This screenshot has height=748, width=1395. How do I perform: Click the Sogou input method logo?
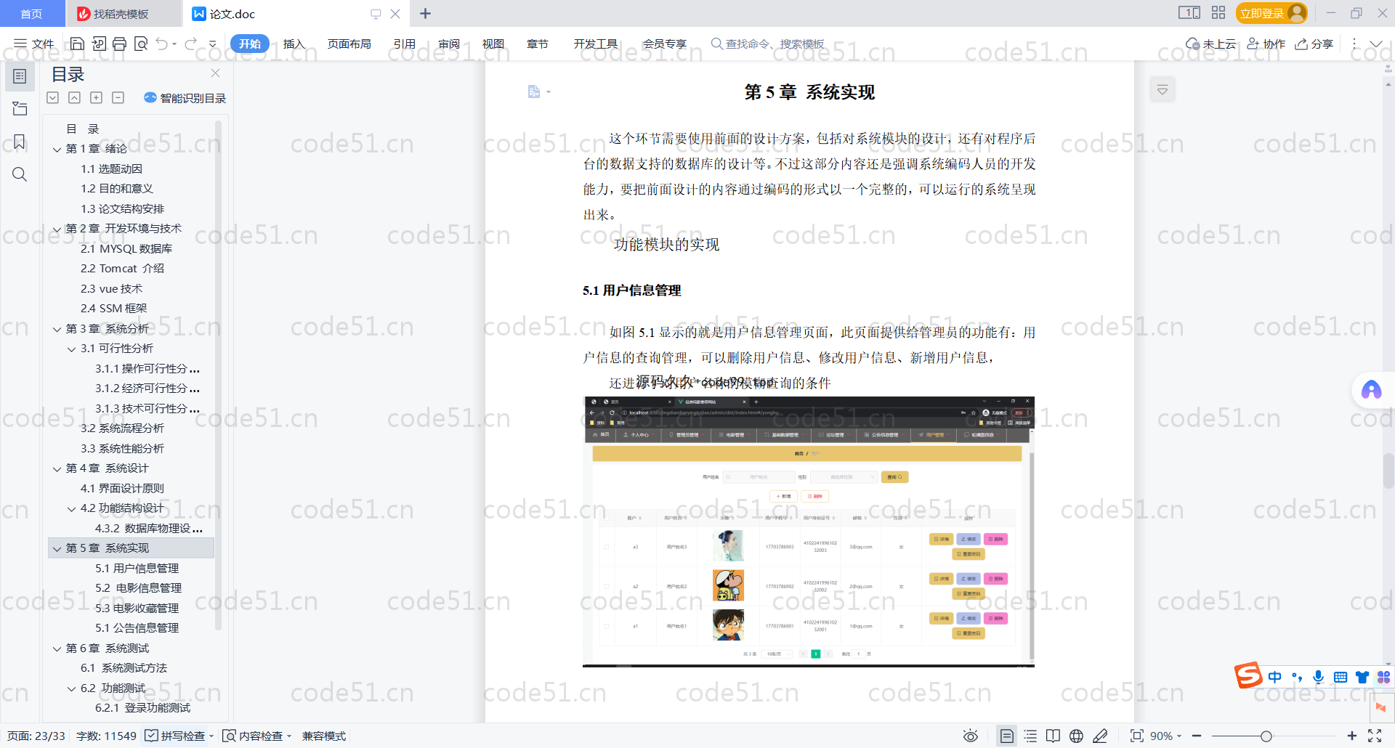1248,675
